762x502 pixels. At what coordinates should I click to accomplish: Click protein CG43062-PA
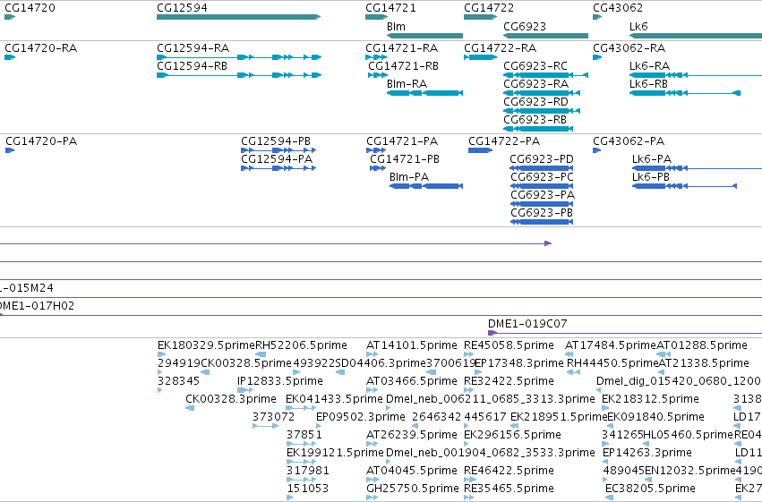(596, 150)
